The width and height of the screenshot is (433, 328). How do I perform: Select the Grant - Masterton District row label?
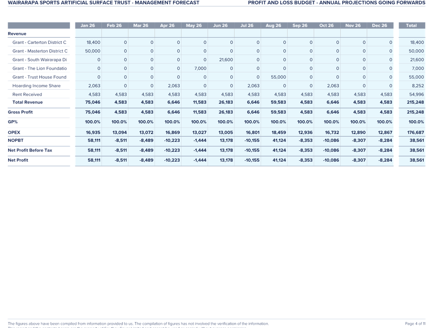pos(39,51)
